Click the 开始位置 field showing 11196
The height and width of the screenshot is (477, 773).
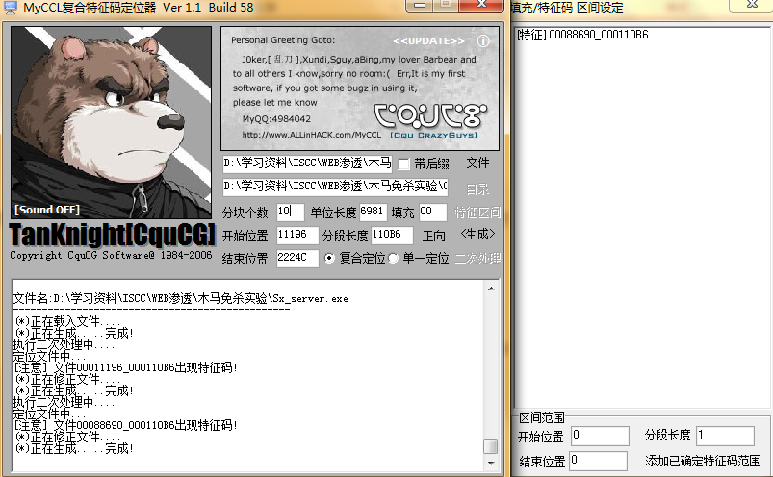click(297, 235)
